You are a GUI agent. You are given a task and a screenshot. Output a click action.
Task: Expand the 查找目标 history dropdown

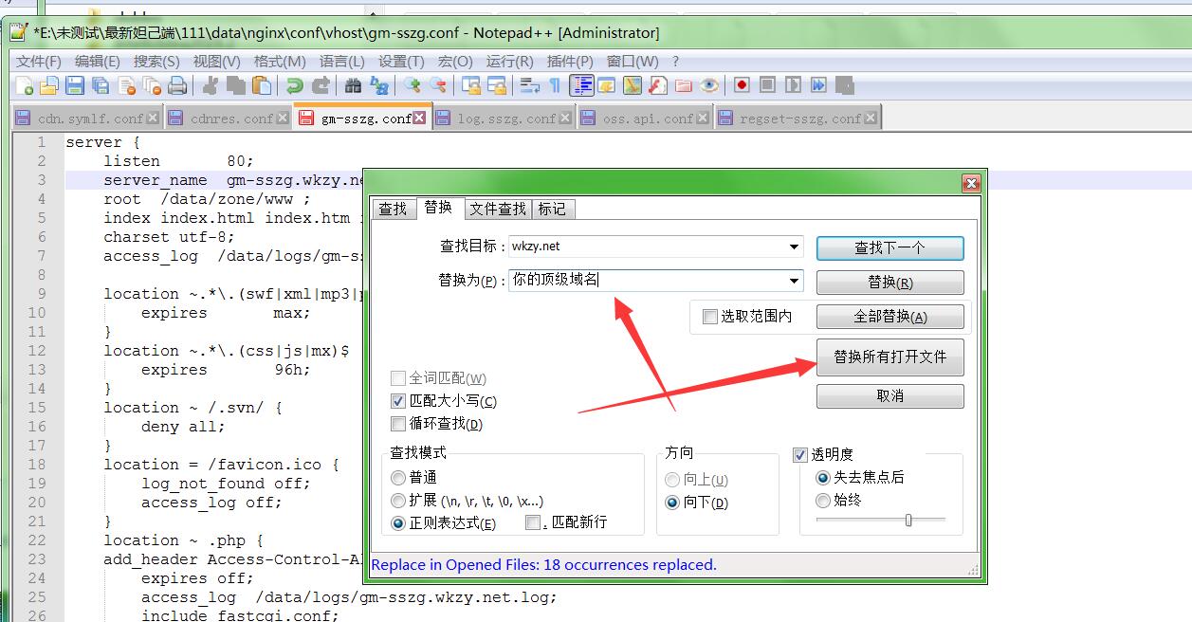point(794,247)
